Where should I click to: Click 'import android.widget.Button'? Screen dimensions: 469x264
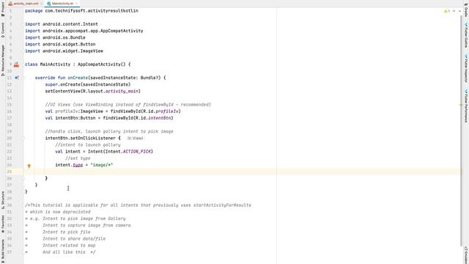(60, 44)
